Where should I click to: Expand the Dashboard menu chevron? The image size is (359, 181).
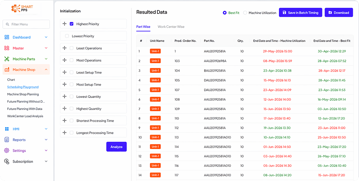coord(46,37)
